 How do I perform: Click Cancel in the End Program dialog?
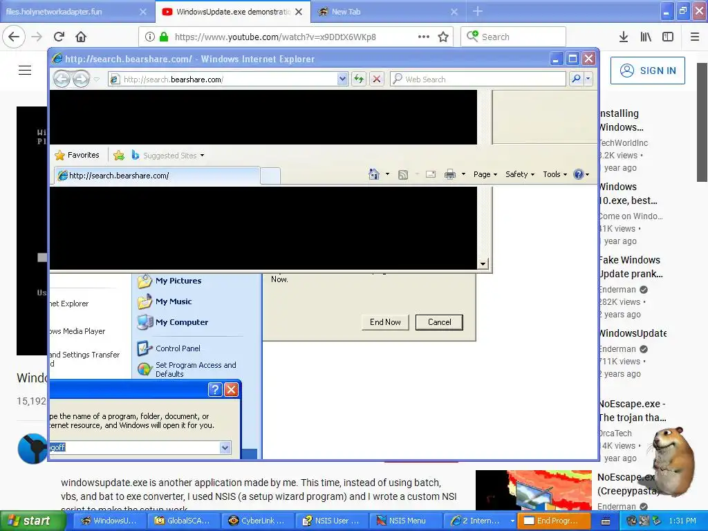pos(439,322)
